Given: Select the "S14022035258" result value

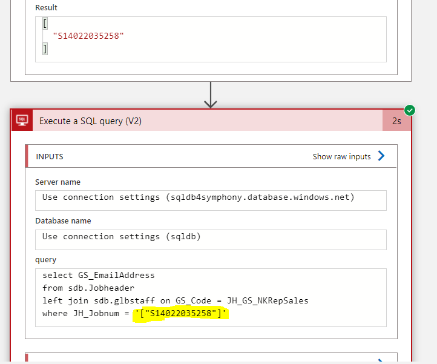Looking at the screenshot, I should 88,36.
